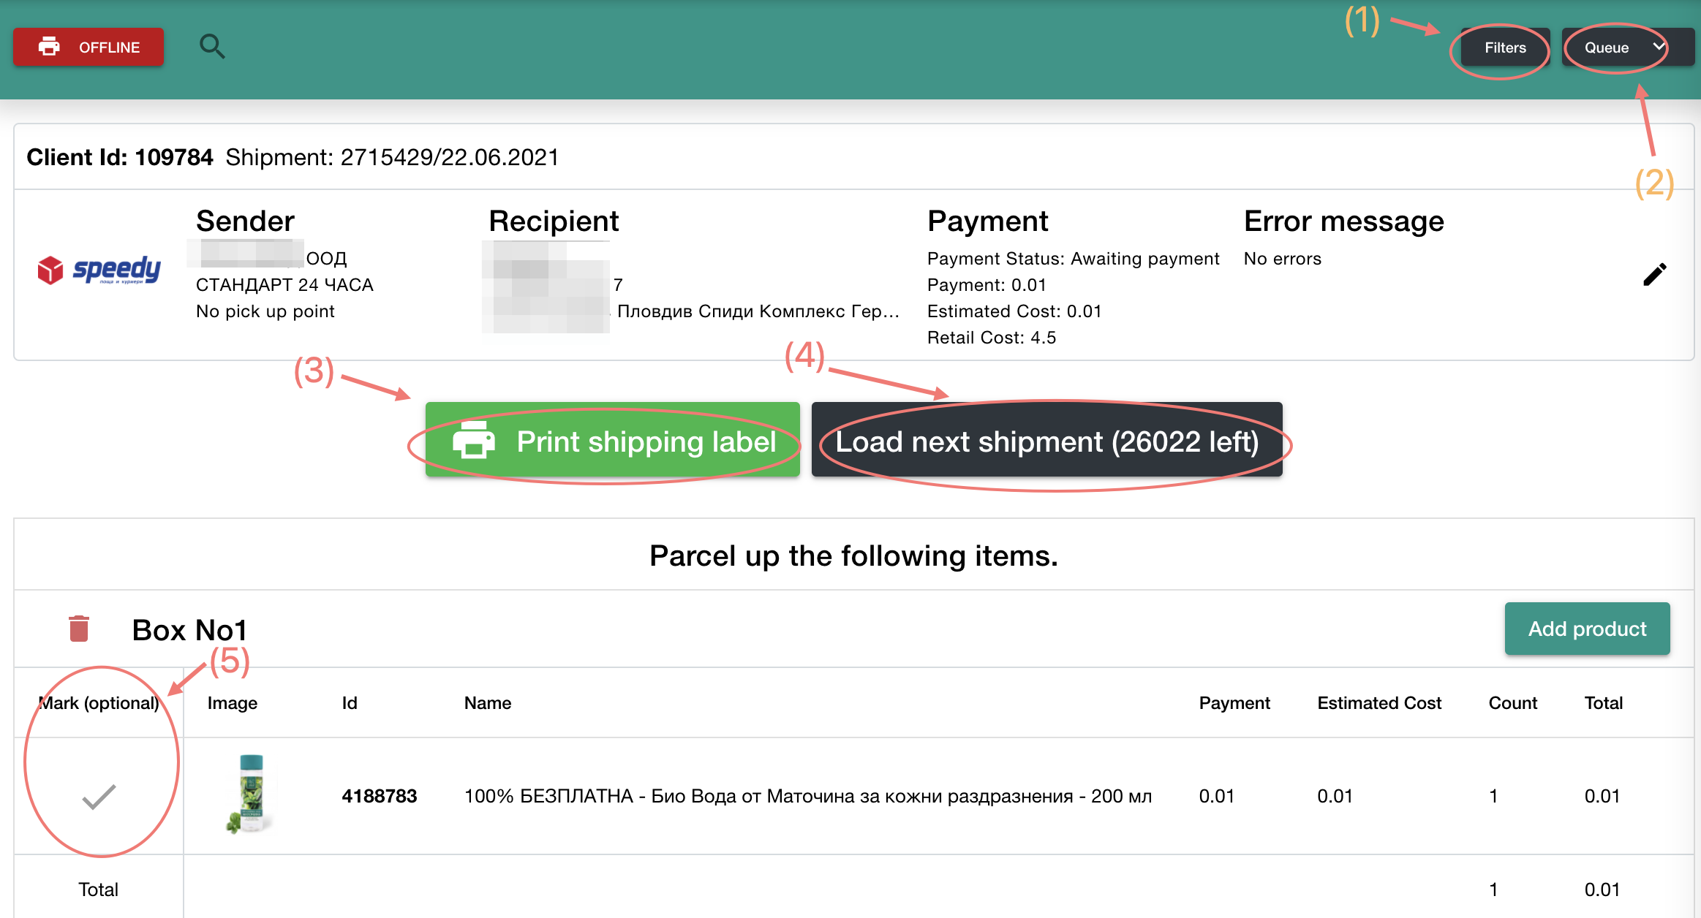Open the Filters panel

[x=1505, y=48]
